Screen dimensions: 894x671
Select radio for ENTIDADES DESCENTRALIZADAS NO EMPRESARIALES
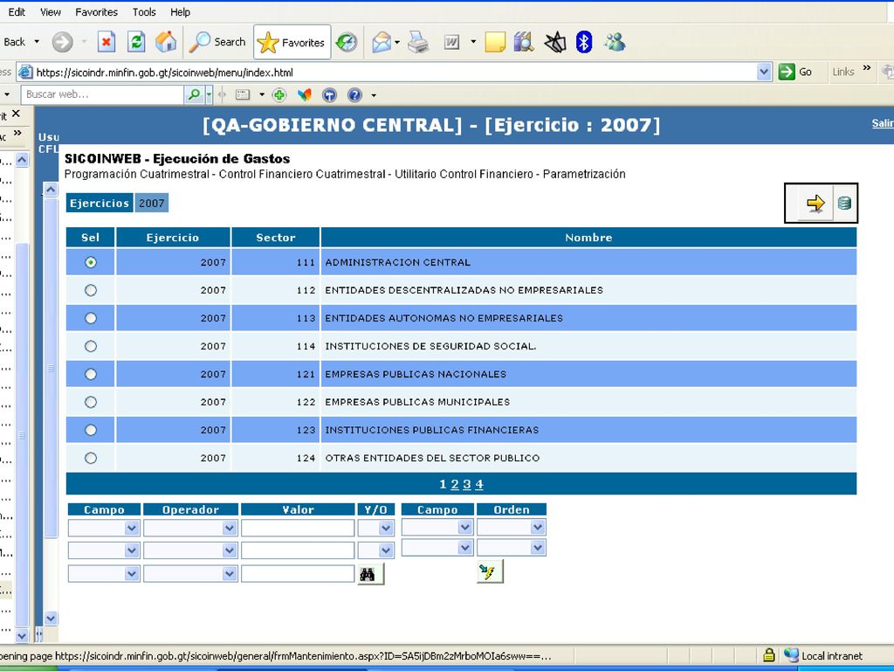point(91,290)
